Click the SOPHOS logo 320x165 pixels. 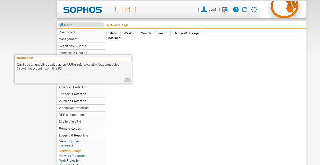point(83,10)
